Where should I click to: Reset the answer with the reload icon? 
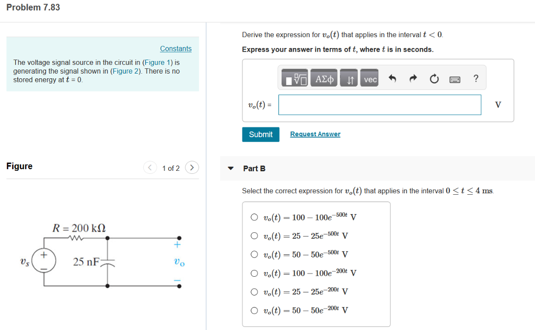tap(434, 77)
